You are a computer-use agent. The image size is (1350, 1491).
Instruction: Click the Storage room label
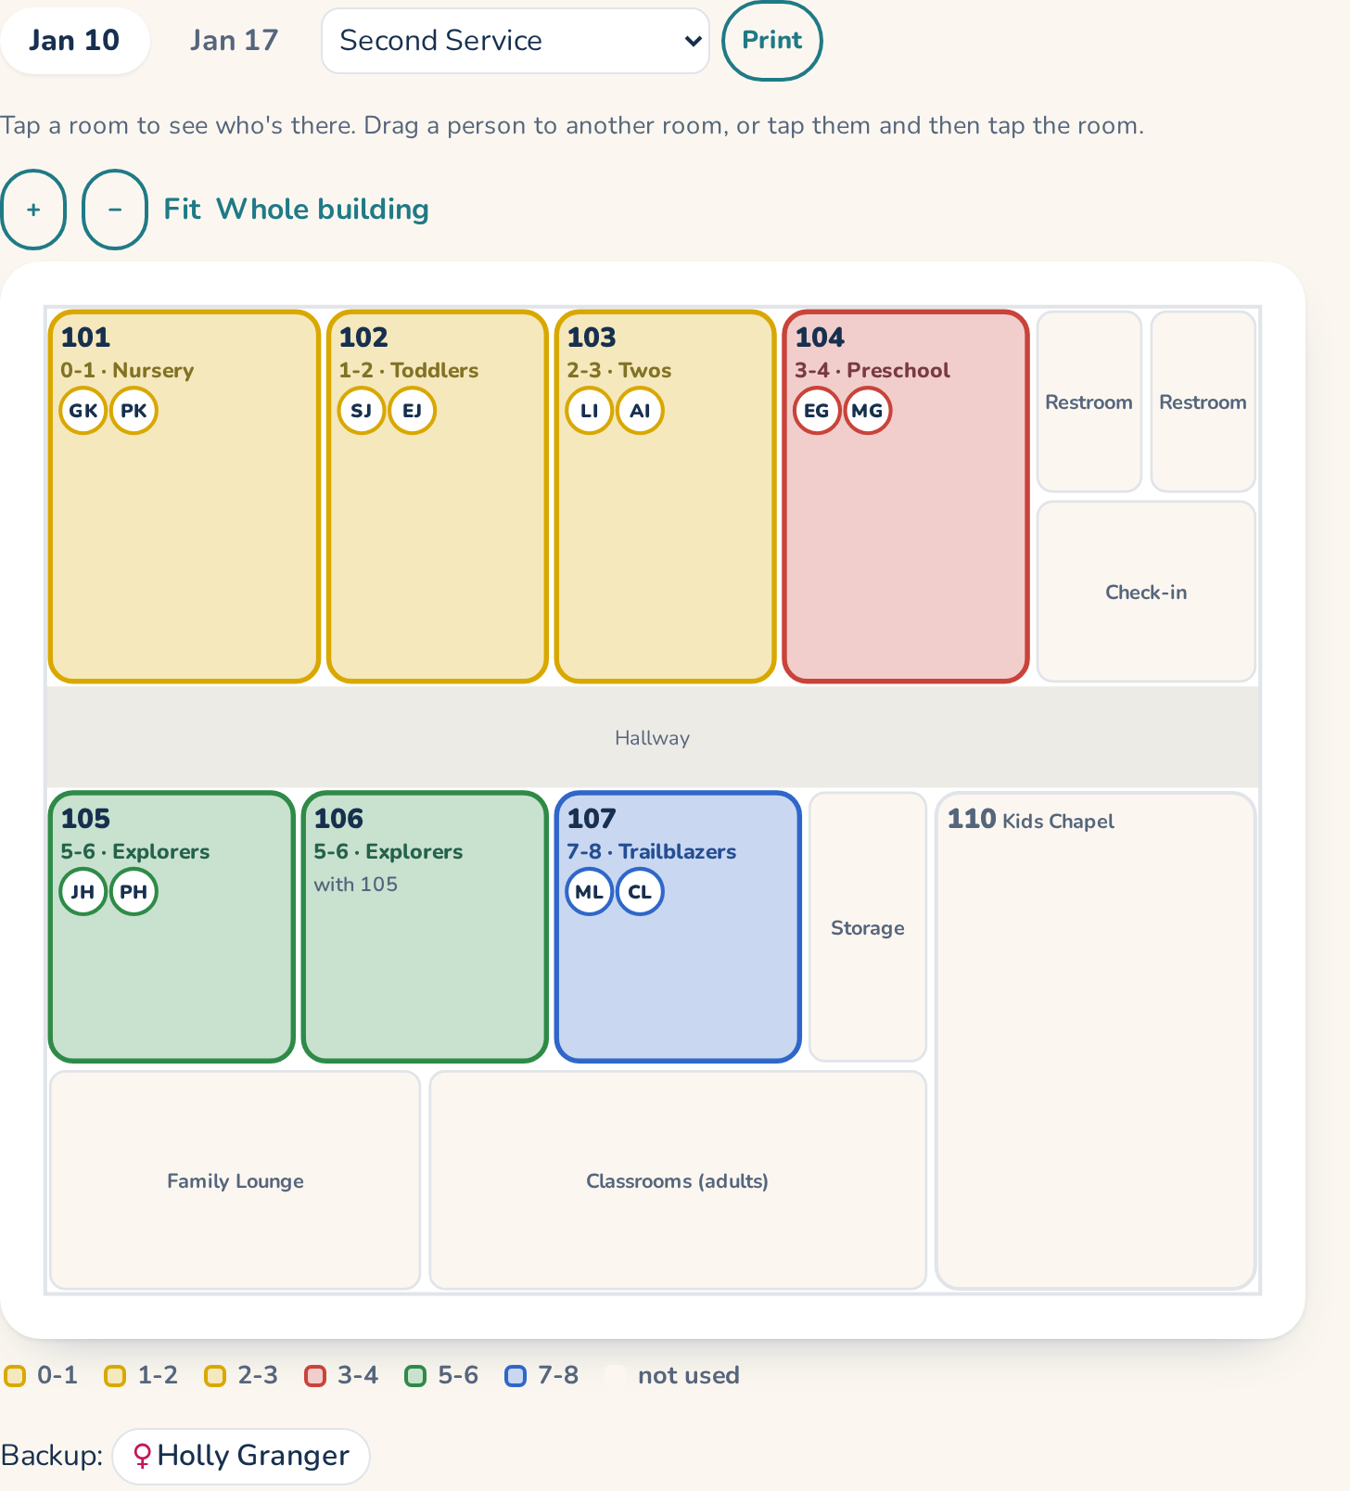click(x=868, y=928)
